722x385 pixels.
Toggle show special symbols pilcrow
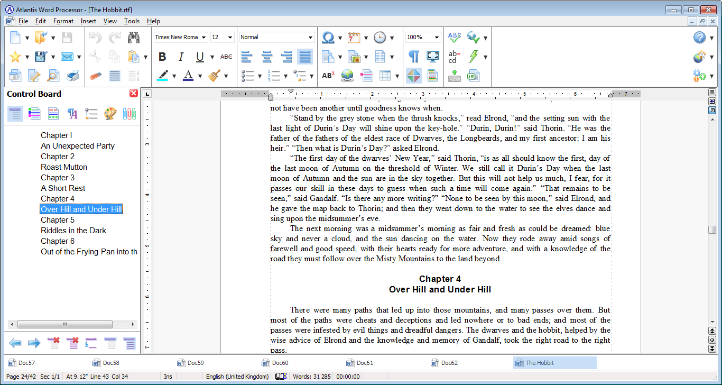(x=414, y=57)
